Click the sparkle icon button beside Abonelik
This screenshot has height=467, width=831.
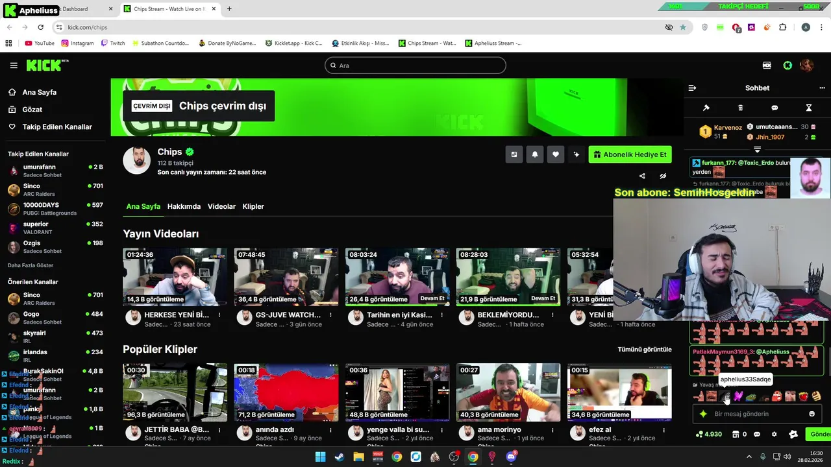tap(576, 154)
